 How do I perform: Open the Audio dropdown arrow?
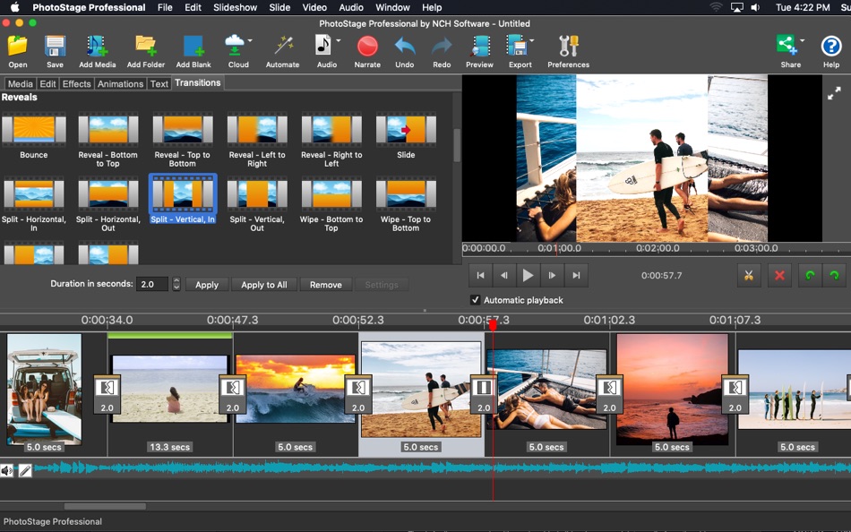[x=338, y=39]
